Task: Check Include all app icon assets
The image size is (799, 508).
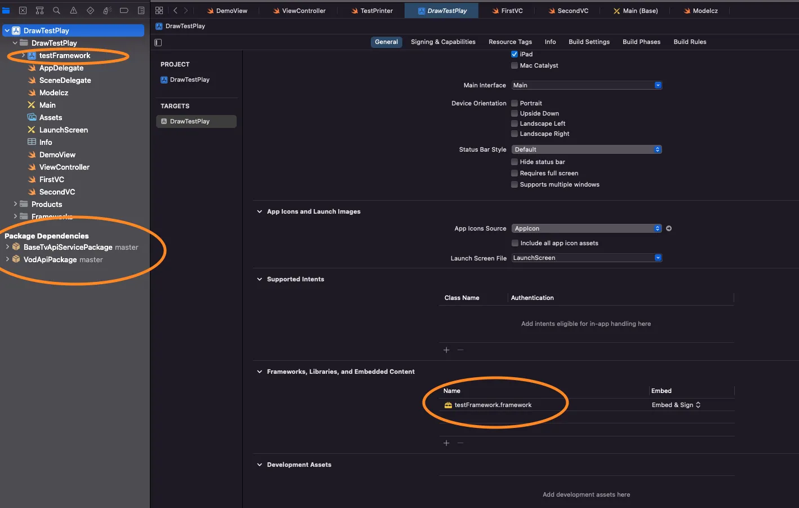Action: click(514, 243)
